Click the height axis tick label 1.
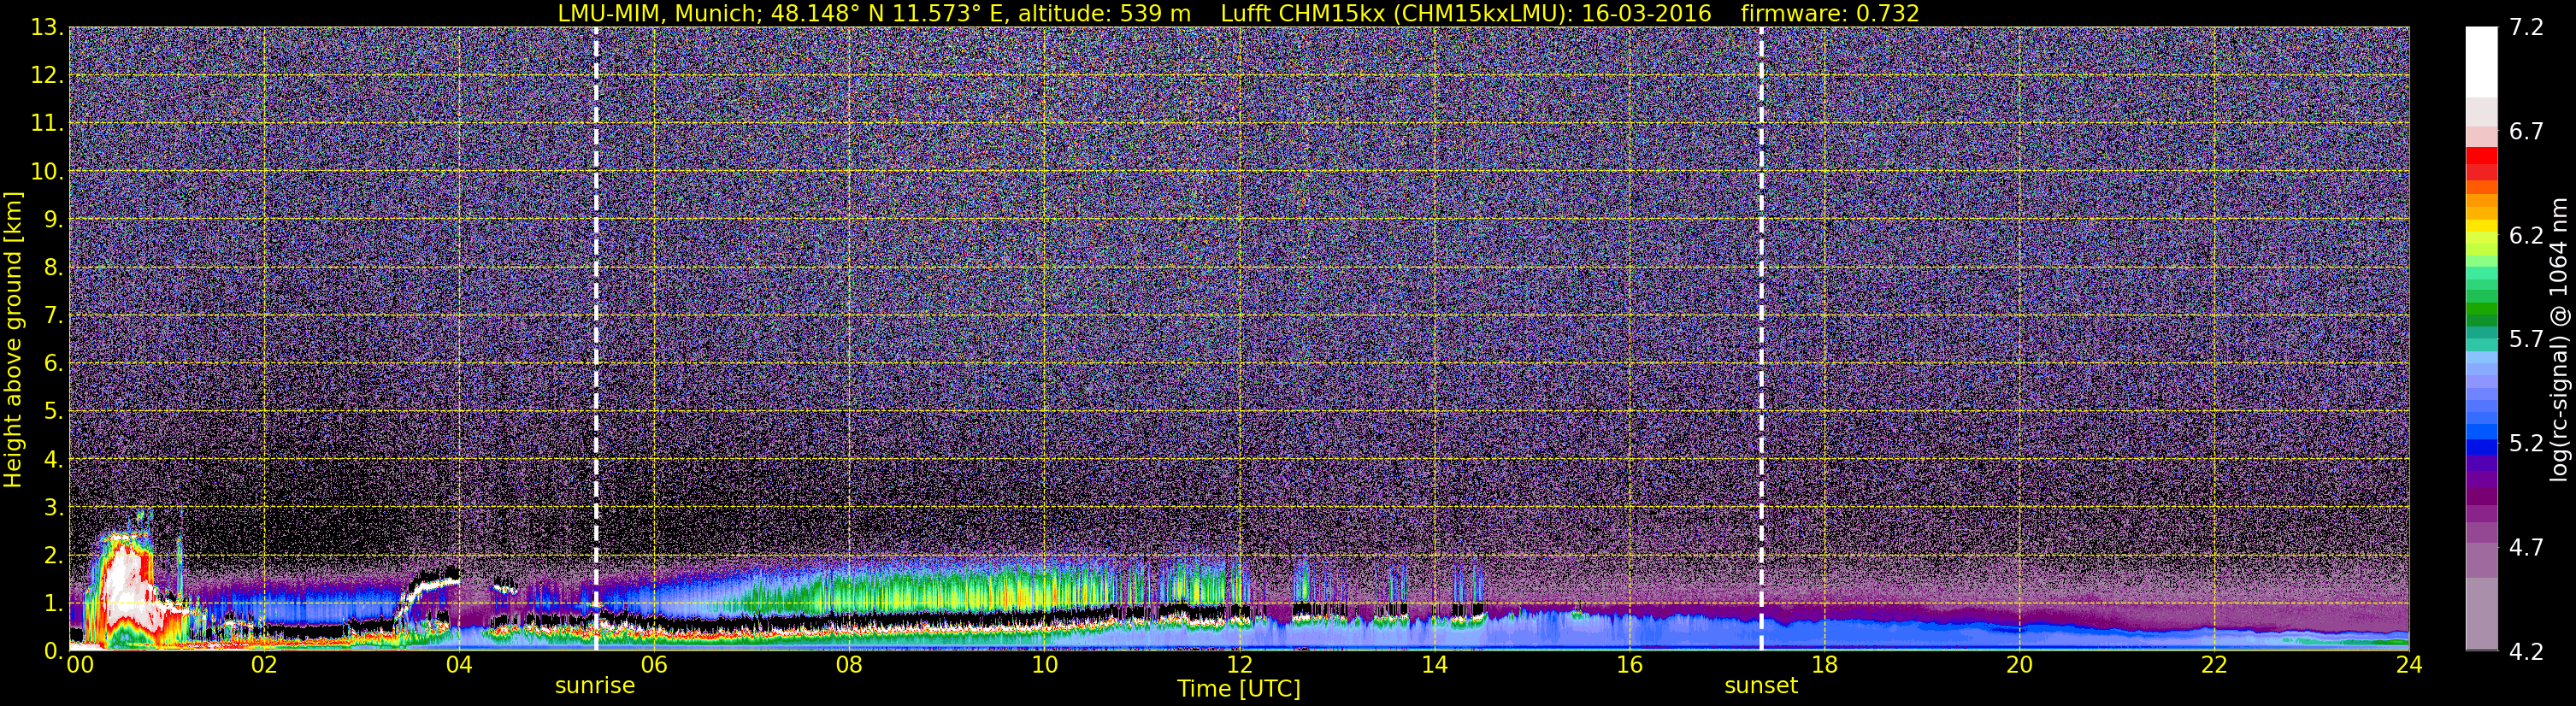 click(x=53, y=604)
